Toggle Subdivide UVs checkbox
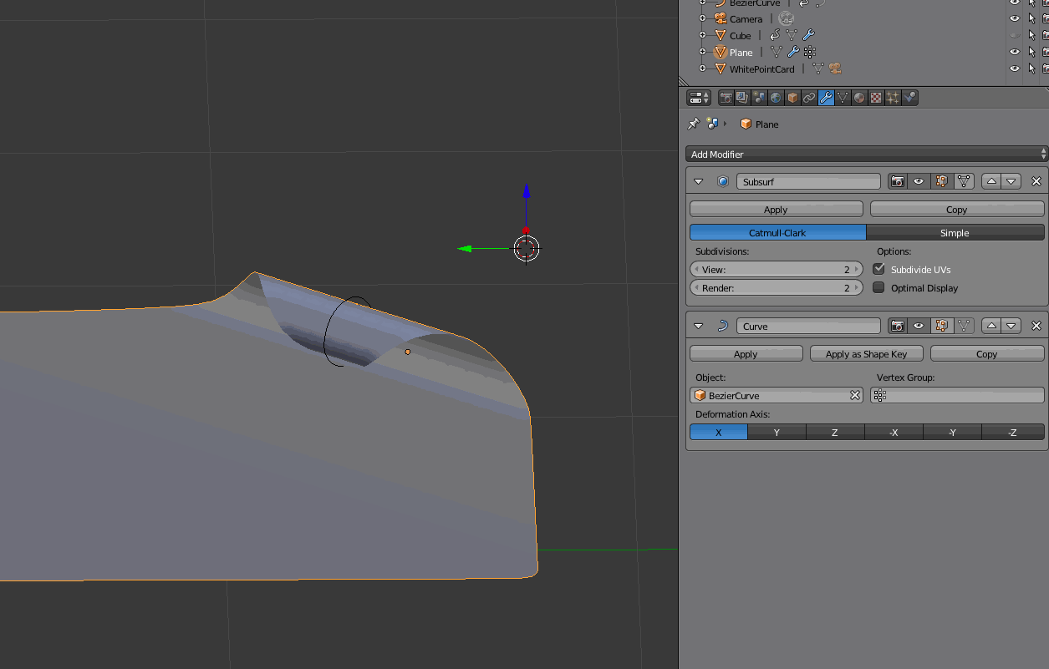Image resolution: width=1049 pixels, height=669 pixels. coord(878,269)
